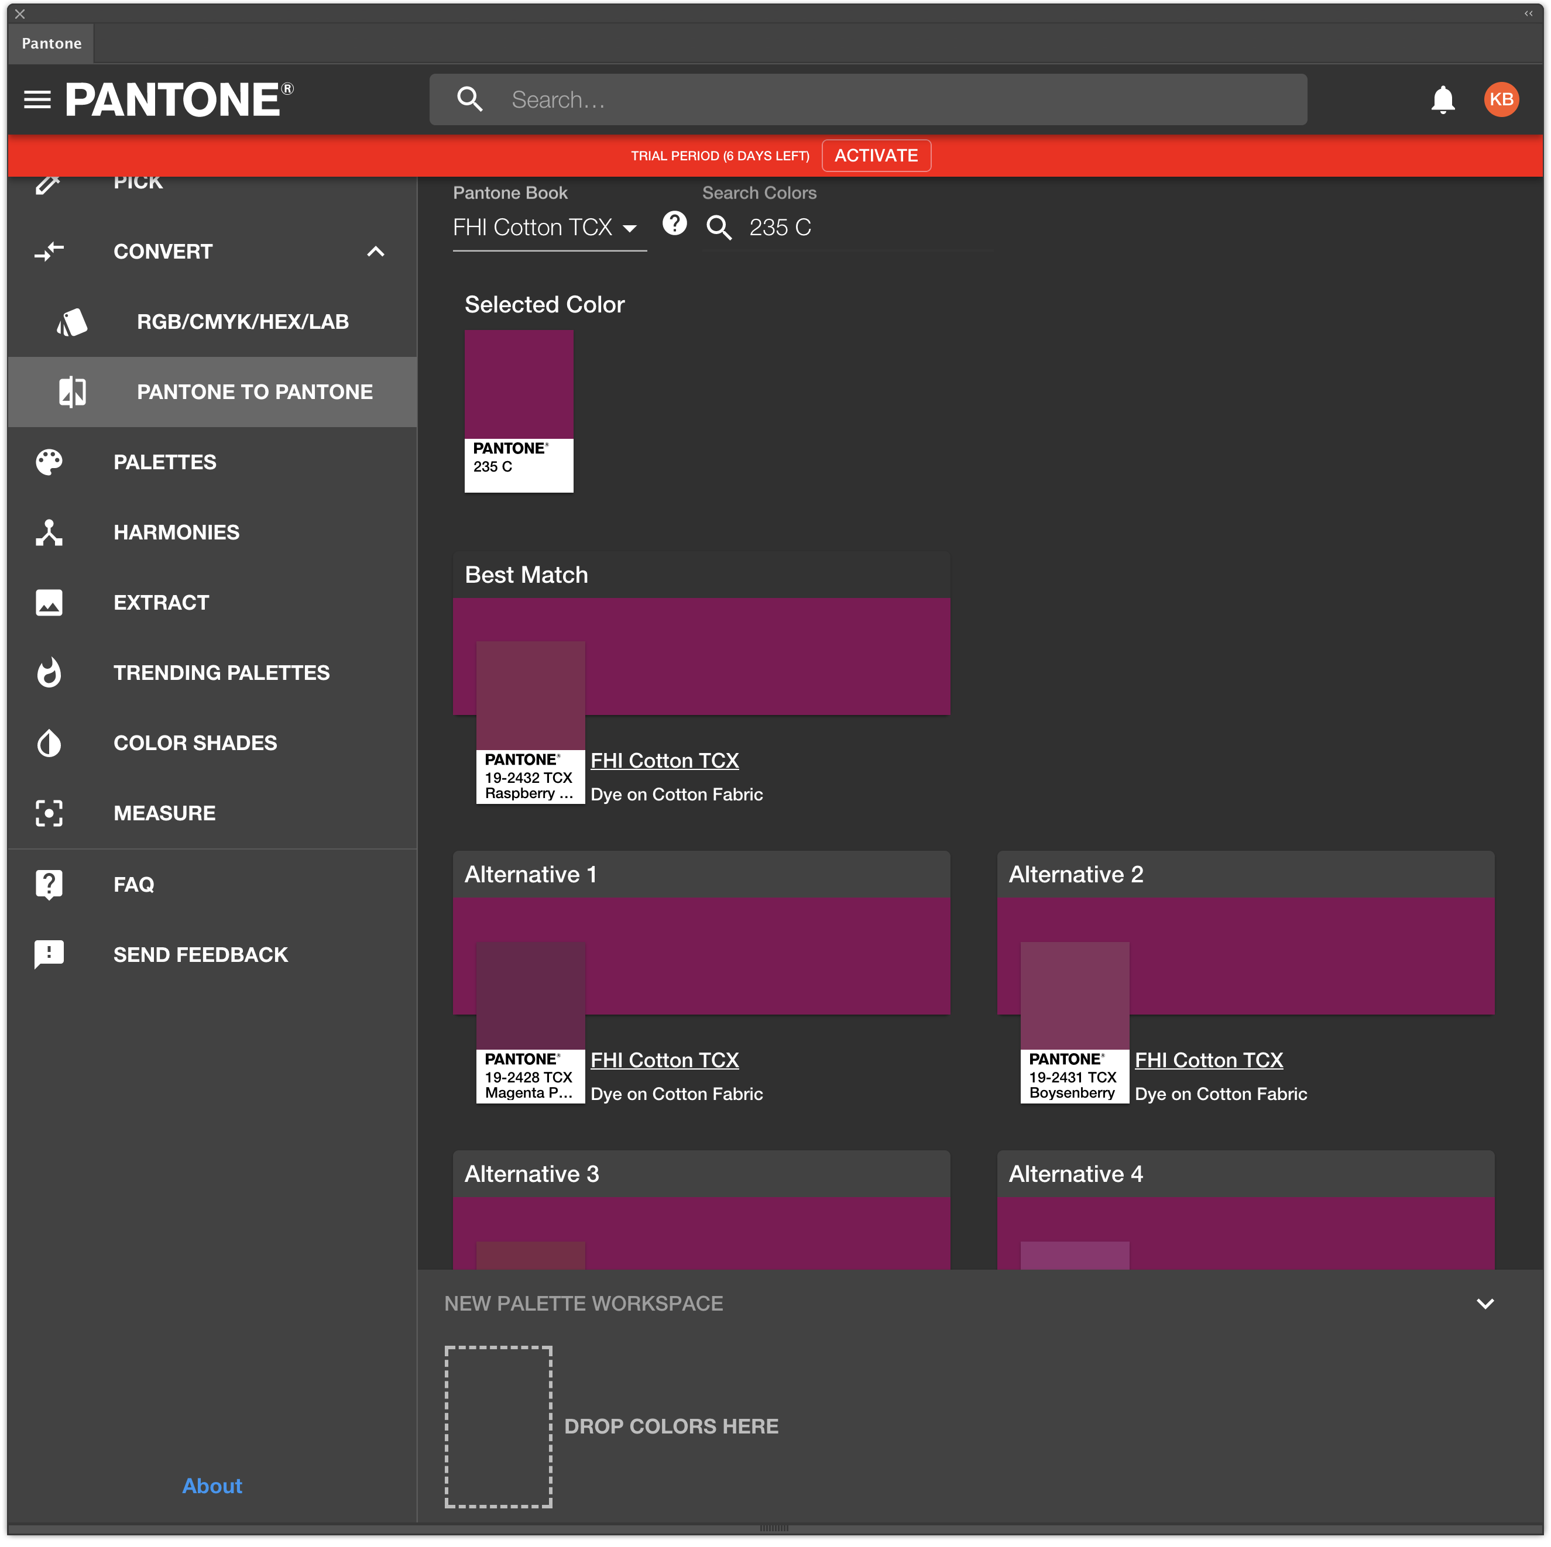The width and height of the screenshot is (1551, 1547).
Task: Click the Pantone to Pantone compare icon
Action: click(72, 391)
